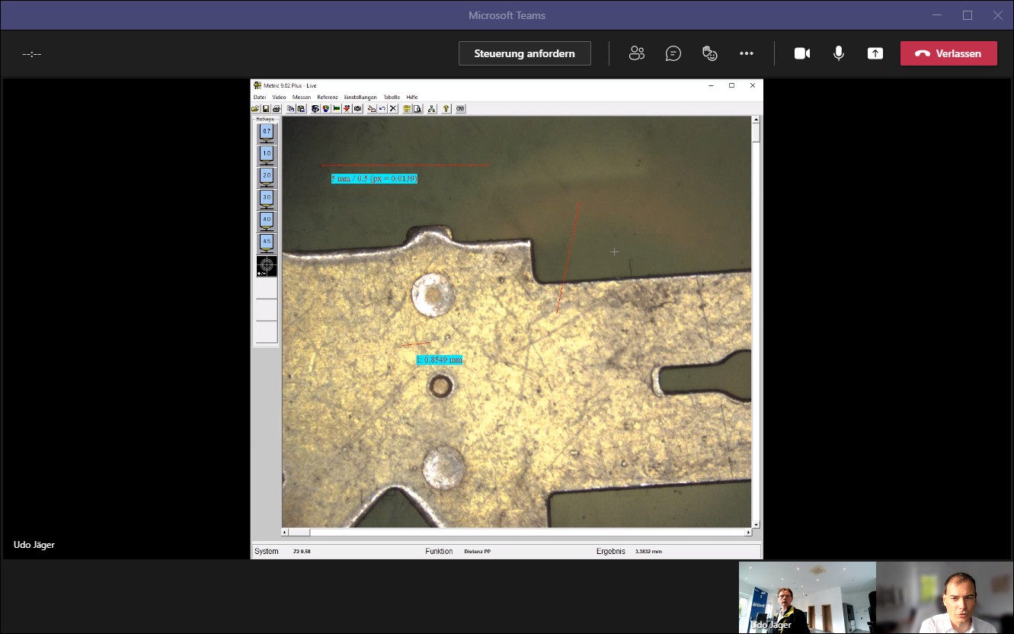This screenshot has height=634, width=1014.
Task: Click the delete X toolbar icon
Action: [393, 109]
